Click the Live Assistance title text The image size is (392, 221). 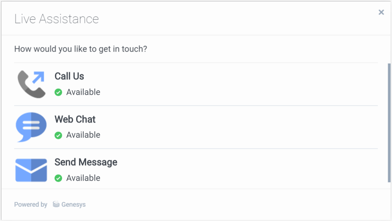(x=57, y=19)
